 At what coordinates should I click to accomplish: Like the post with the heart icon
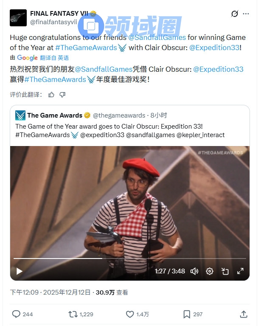click(130, 314)
